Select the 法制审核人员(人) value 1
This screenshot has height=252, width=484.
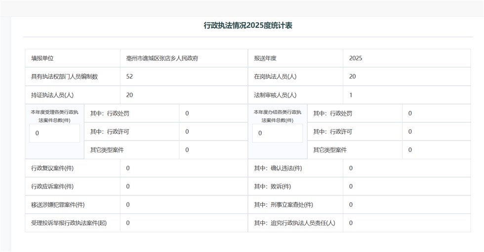pos(351,95)
